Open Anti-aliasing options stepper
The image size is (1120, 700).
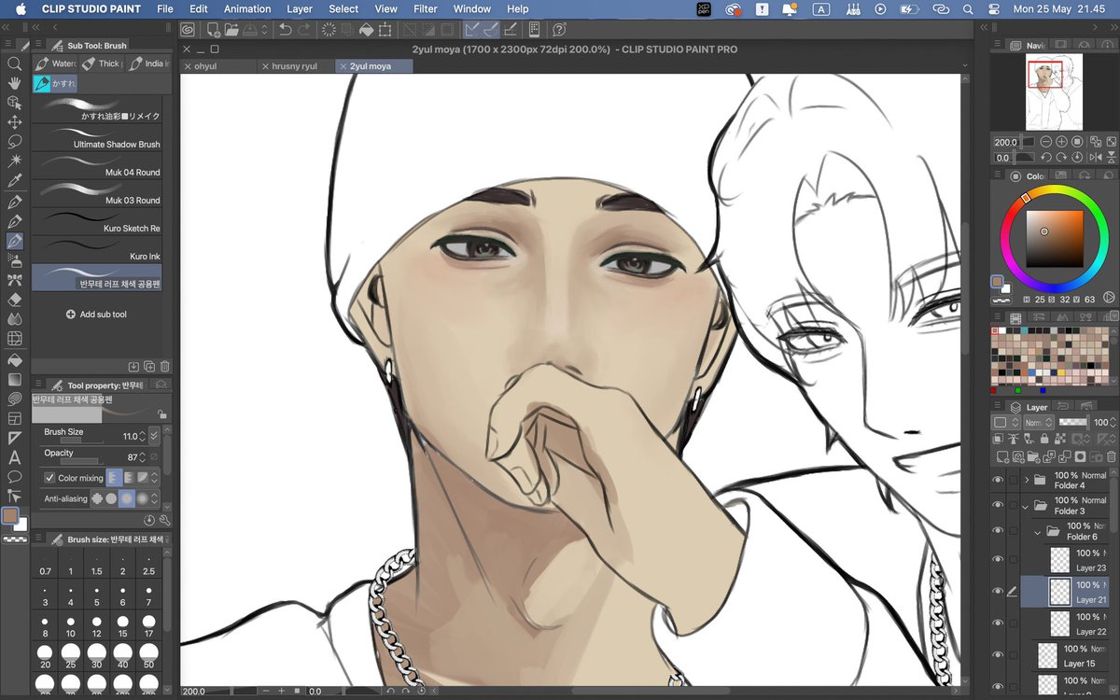(155, 498)
